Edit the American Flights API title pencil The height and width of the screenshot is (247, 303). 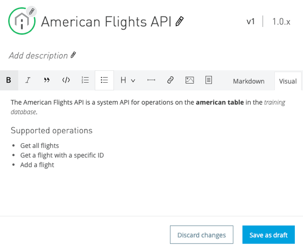pos(180,21)
